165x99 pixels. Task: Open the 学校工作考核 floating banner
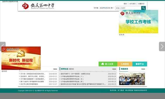click(x=138, y=22)
